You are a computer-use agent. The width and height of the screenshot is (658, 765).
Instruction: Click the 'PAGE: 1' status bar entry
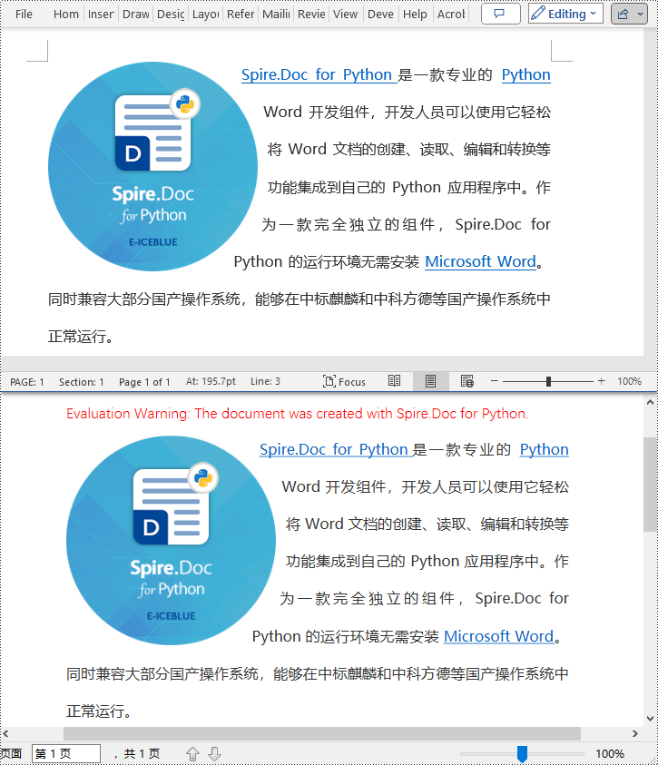point(27,381)
